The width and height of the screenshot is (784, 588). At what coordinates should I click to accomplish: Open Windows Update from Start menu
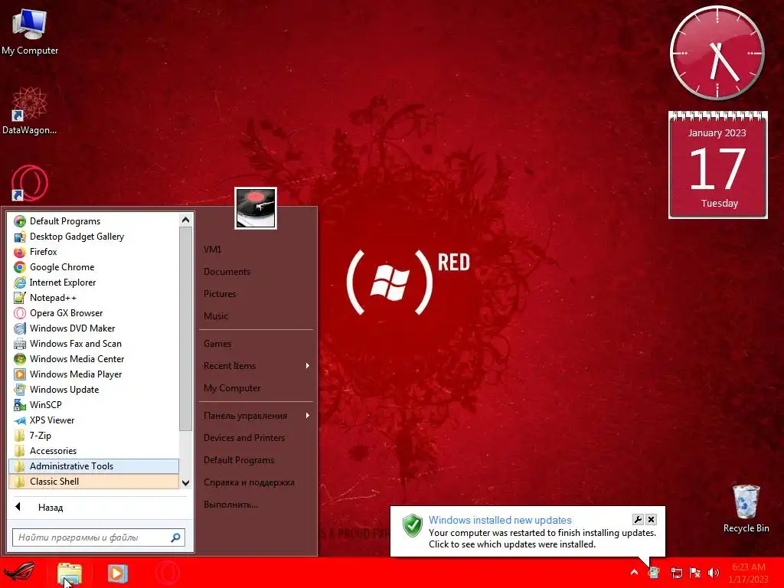click(93, 390)
